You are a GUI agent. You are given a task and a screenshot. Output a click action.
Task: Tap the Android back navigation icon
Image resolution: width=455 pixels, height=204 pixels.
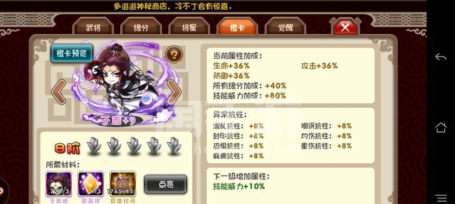point(441,57)
